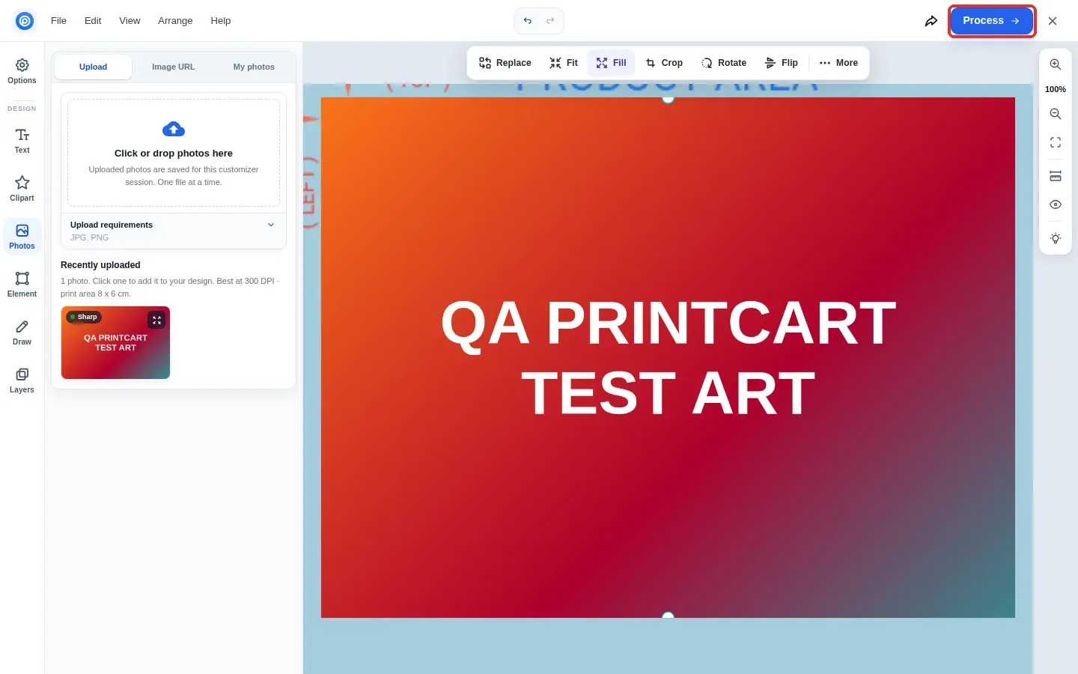Flip the selected image
This screenshot has height=674, width=1078.
coord(782,63)
